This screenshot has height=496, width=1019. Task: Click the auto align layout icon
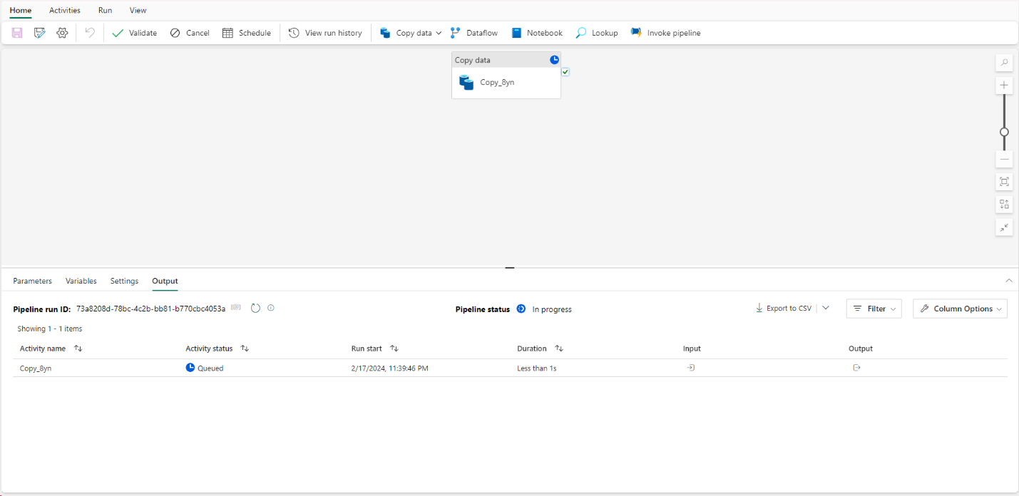[1004, 205]
